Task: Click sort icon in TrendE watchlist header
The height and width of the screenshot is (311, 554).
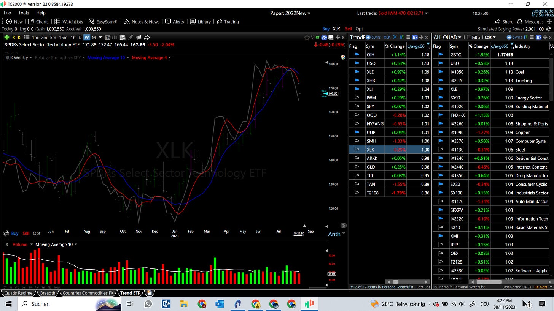Action: click(x=401, y=37)
